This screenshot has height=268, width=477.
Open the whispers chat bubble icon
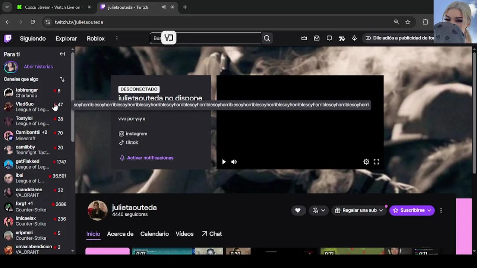coord(329,38)
